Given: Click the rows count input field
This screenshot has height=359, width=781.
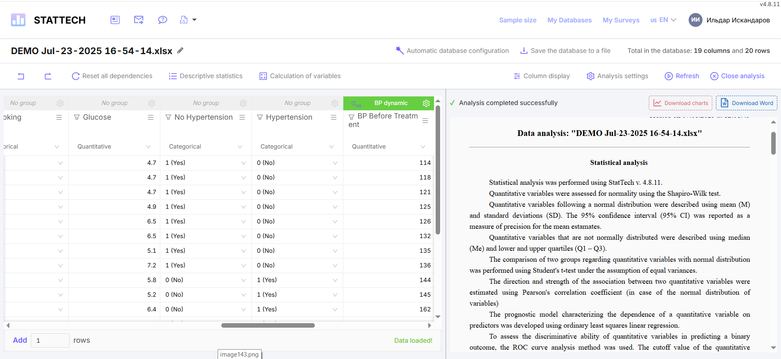Looking at the screenshot, I should [50, 340].
